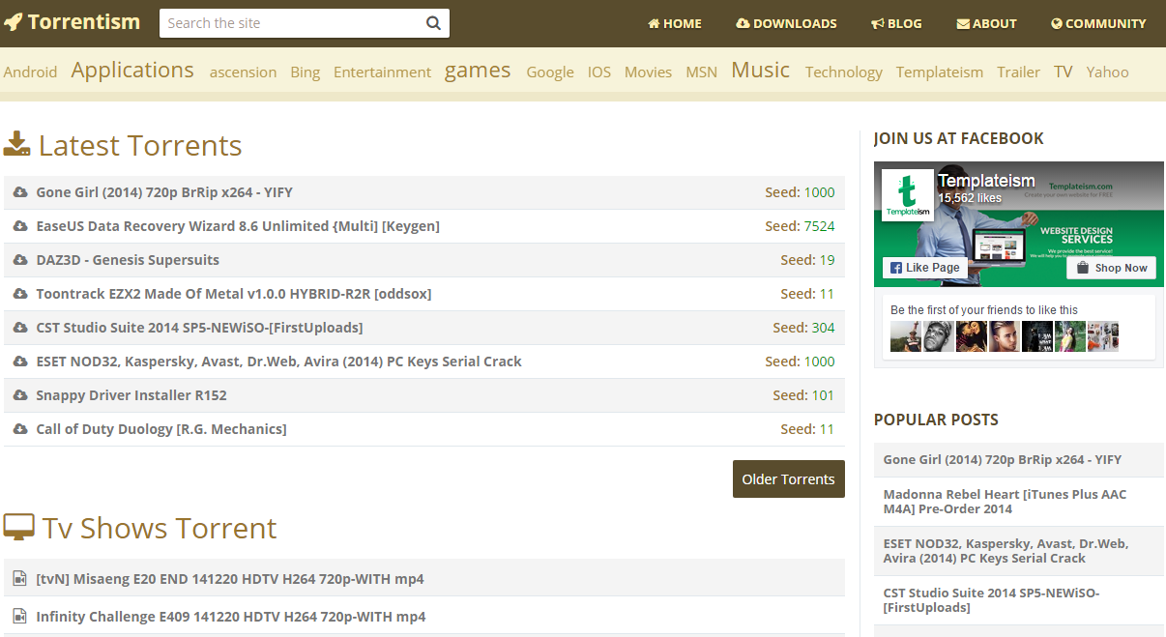The width and height of the screenshot is (1166, 637).
Task: Open the HOME menu item
Action: pyautogui.click(x=675, y=23)
